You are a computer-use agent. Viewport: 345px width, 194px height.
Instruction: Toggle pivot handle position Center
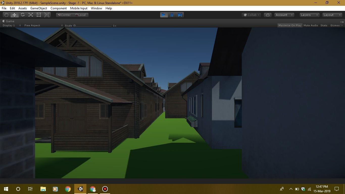(x=64, y=15)
